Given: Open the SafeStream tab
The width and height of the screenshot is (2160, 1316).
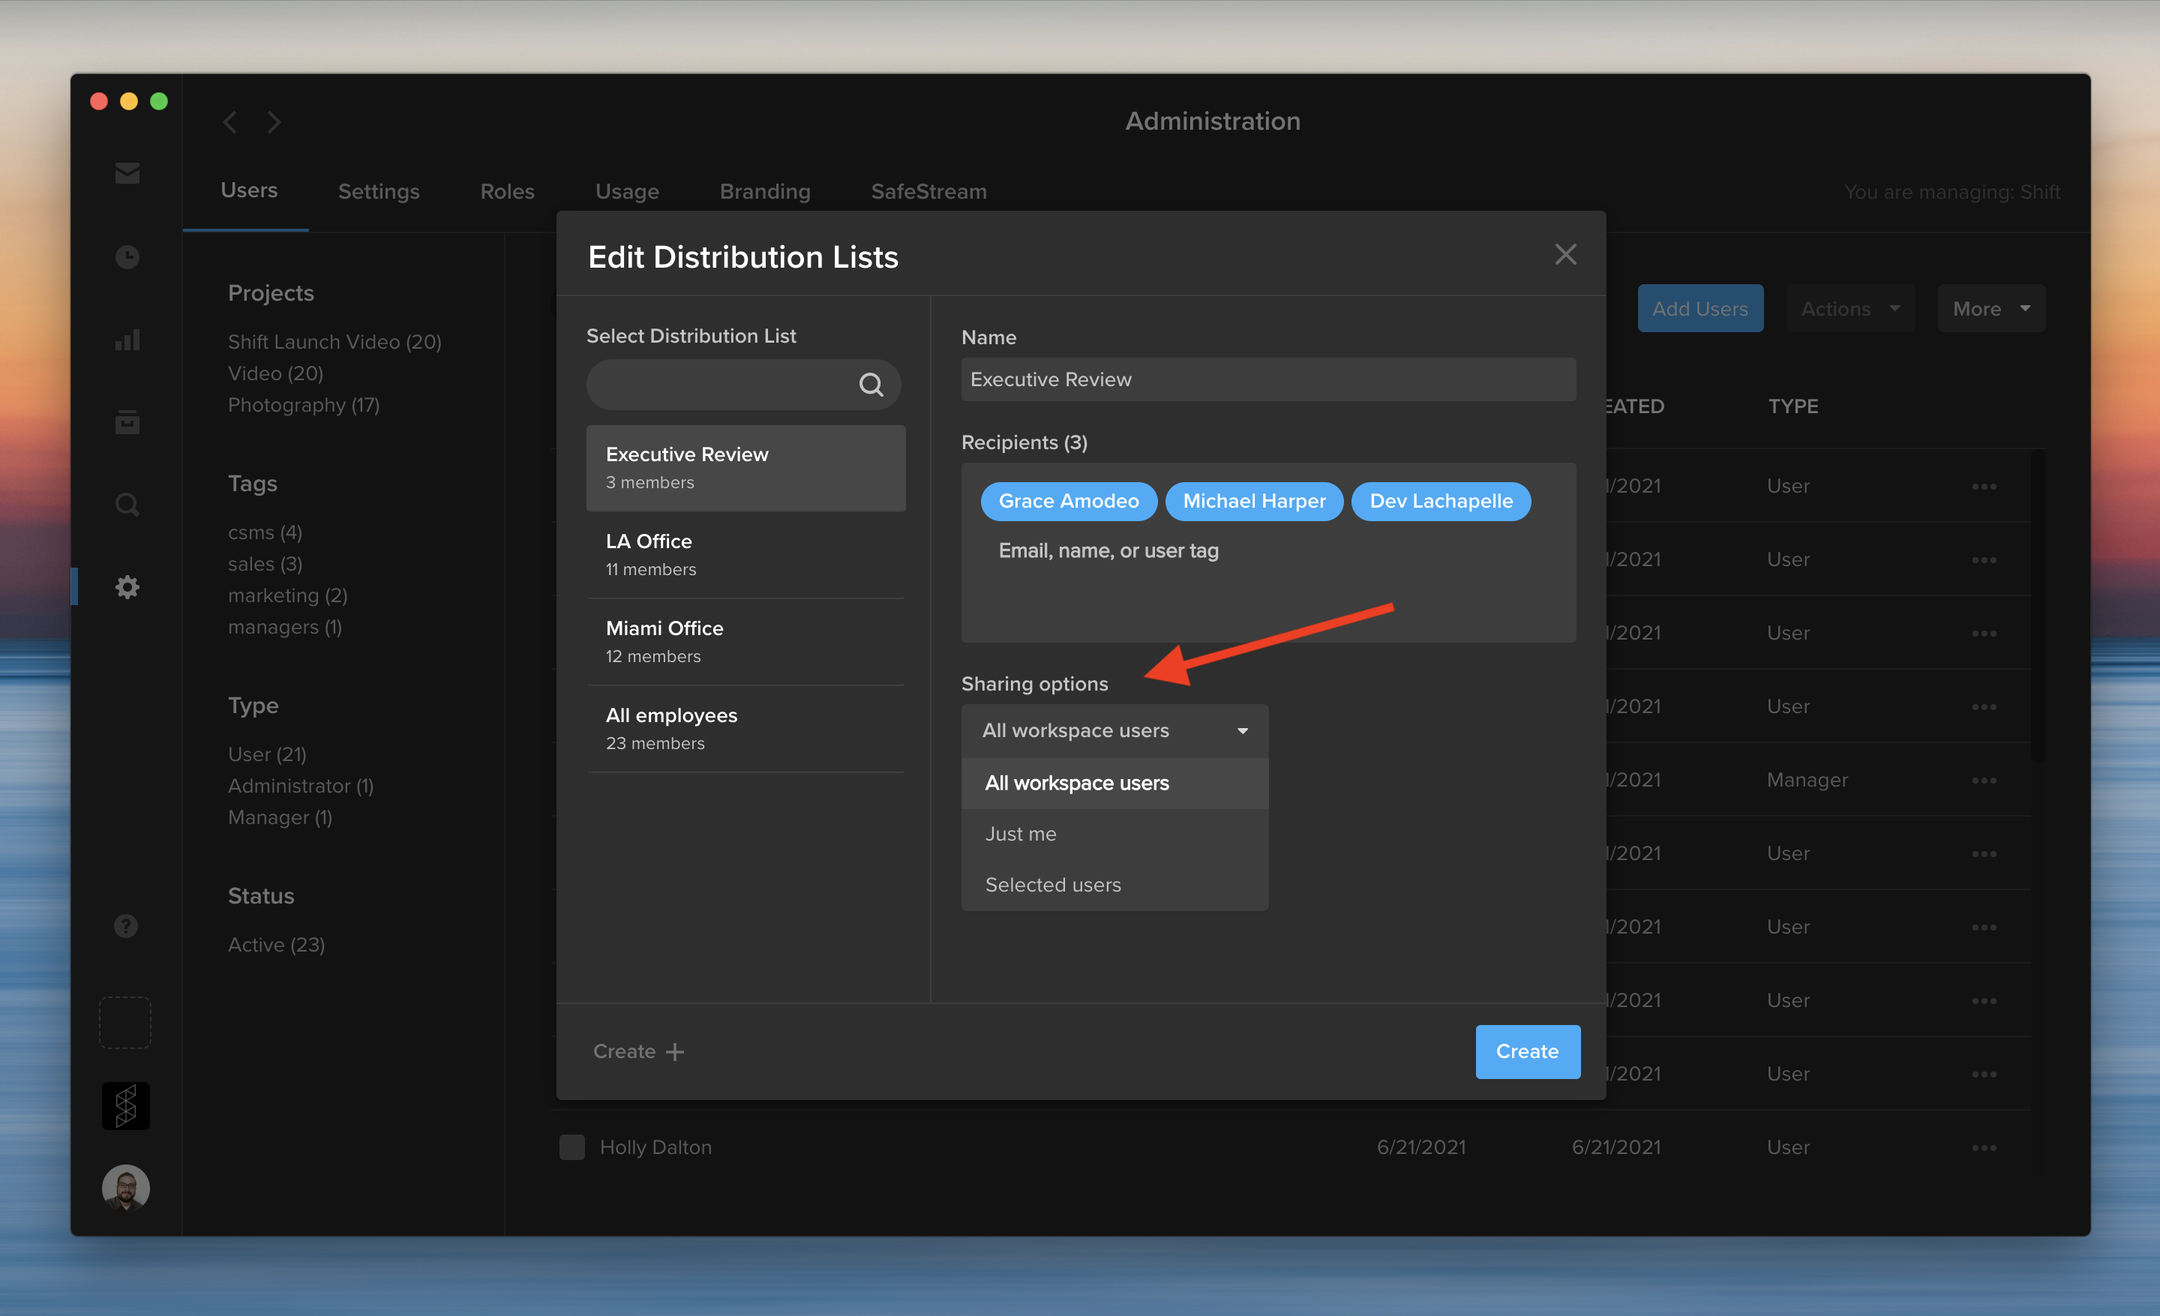Looking at the screenshot, I should pyautogui.click(x=928, y=191).
